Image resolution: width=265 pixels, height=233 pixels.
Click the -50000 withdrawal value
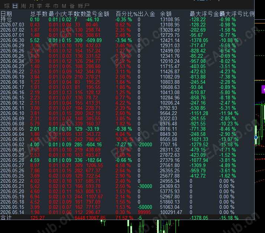pyautogui.click(x=145, y=207)
